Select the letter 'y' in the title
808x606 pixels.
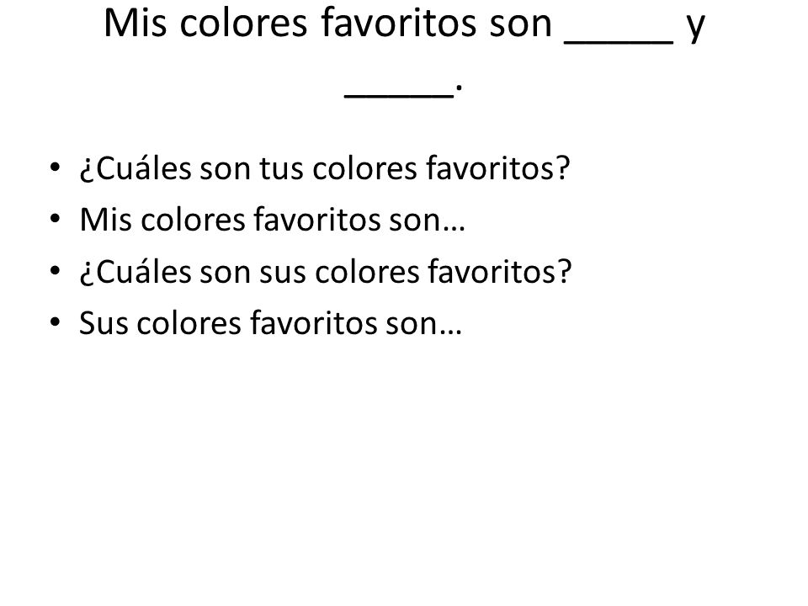point(696,29)
